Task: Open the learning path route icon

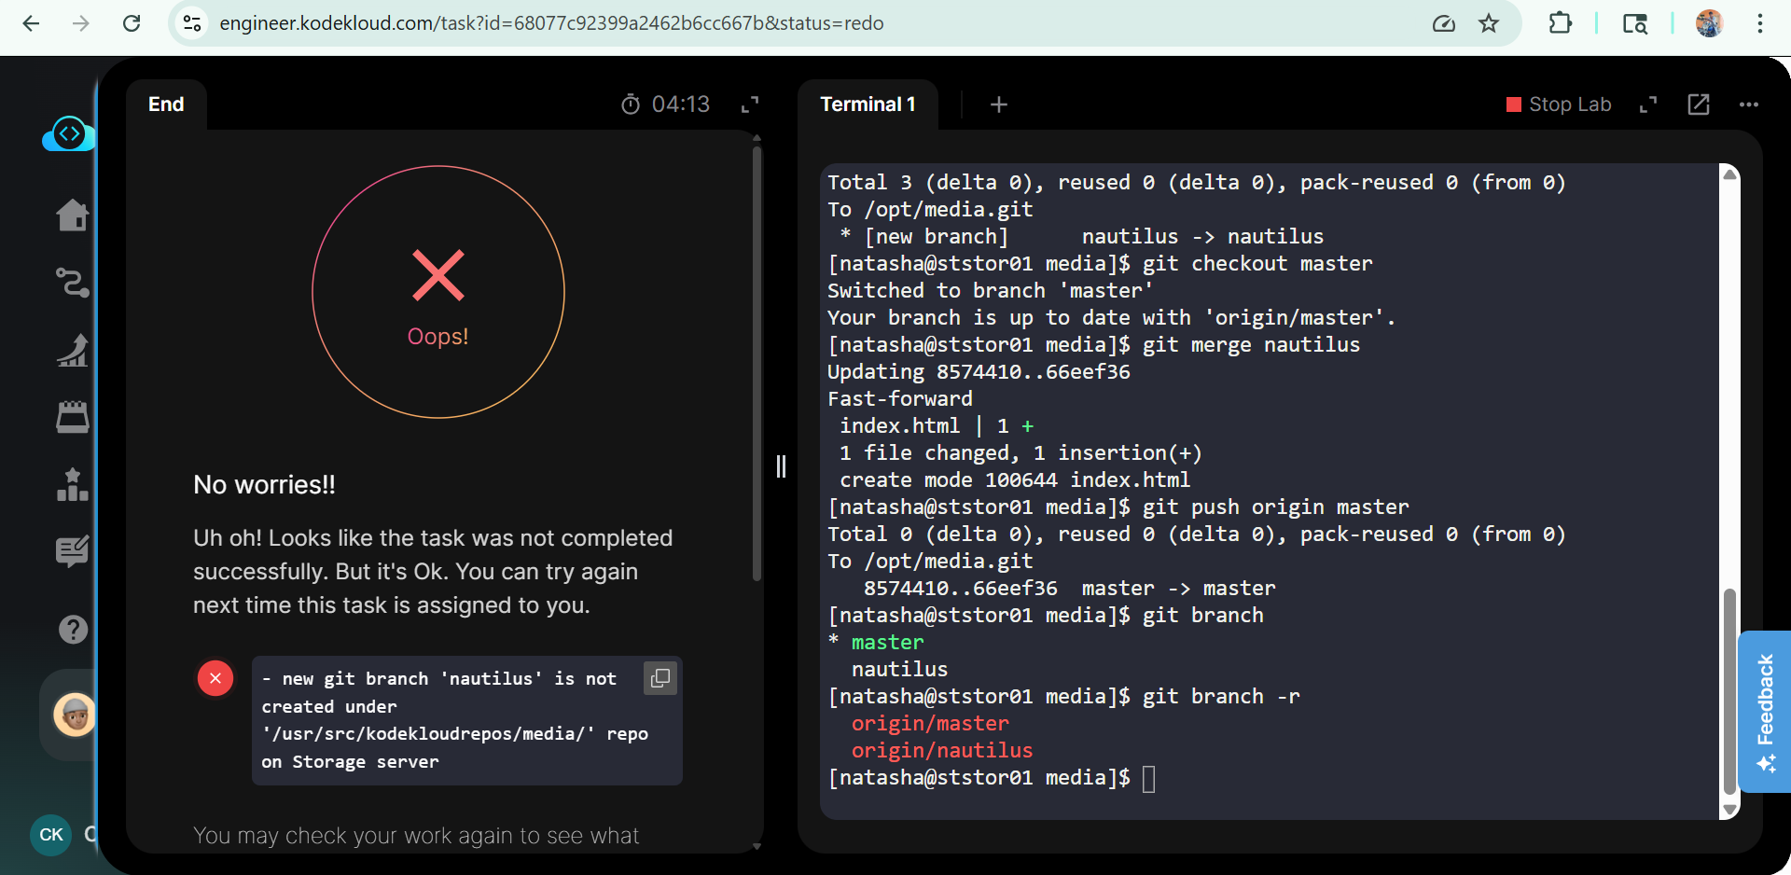Action: pyautogui.click(x=72, y=282)
